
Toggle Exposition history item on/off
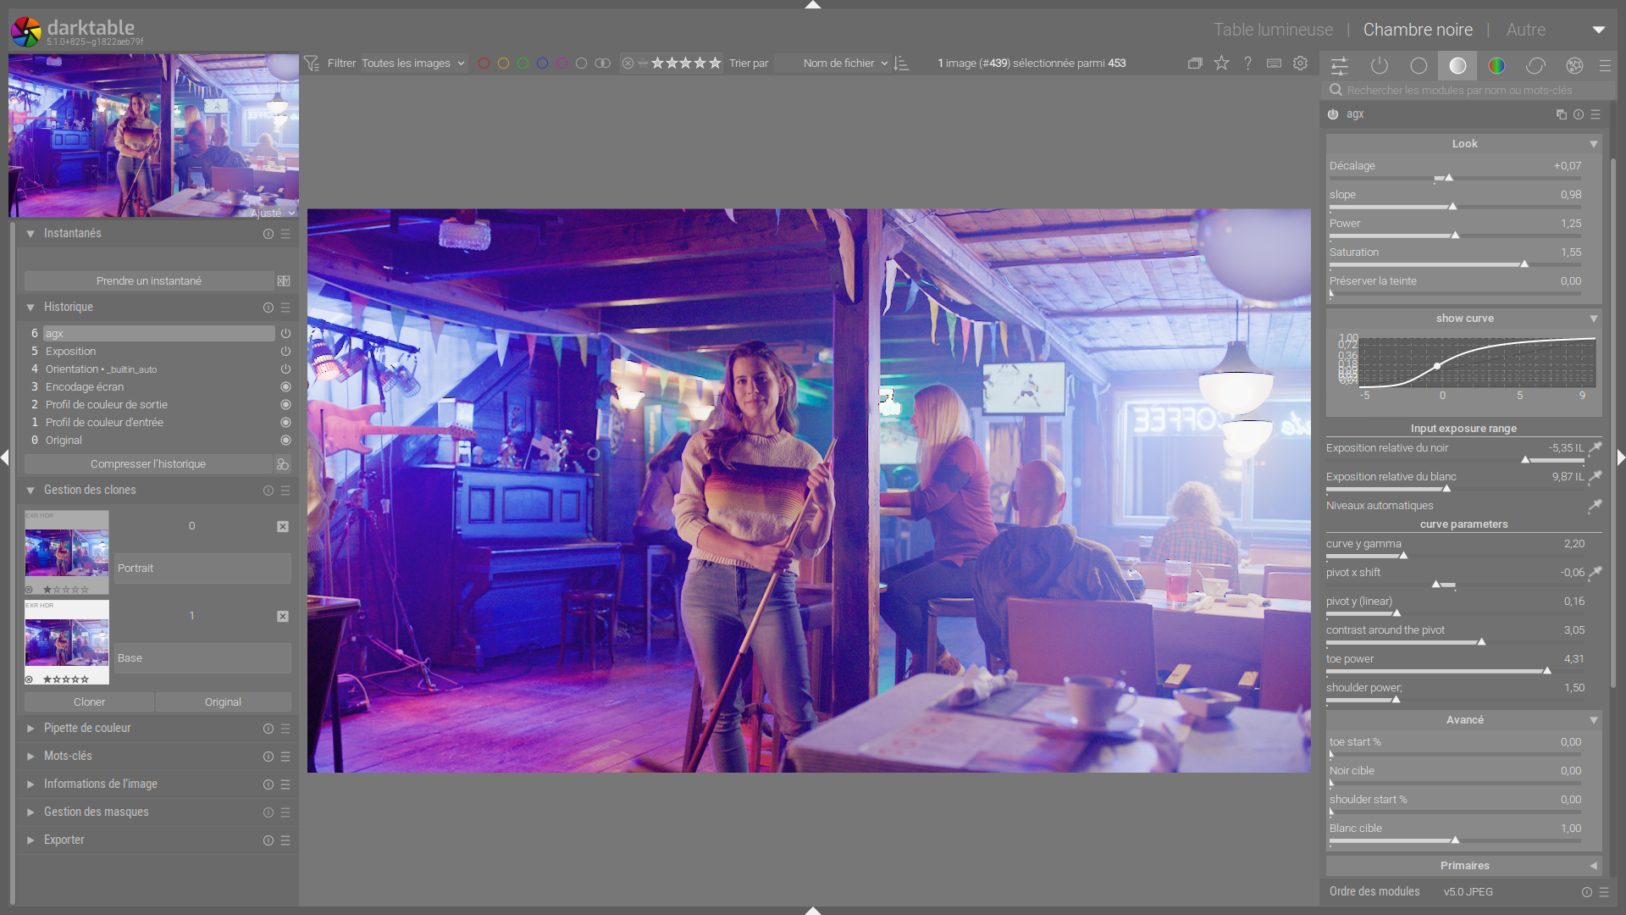285,351
